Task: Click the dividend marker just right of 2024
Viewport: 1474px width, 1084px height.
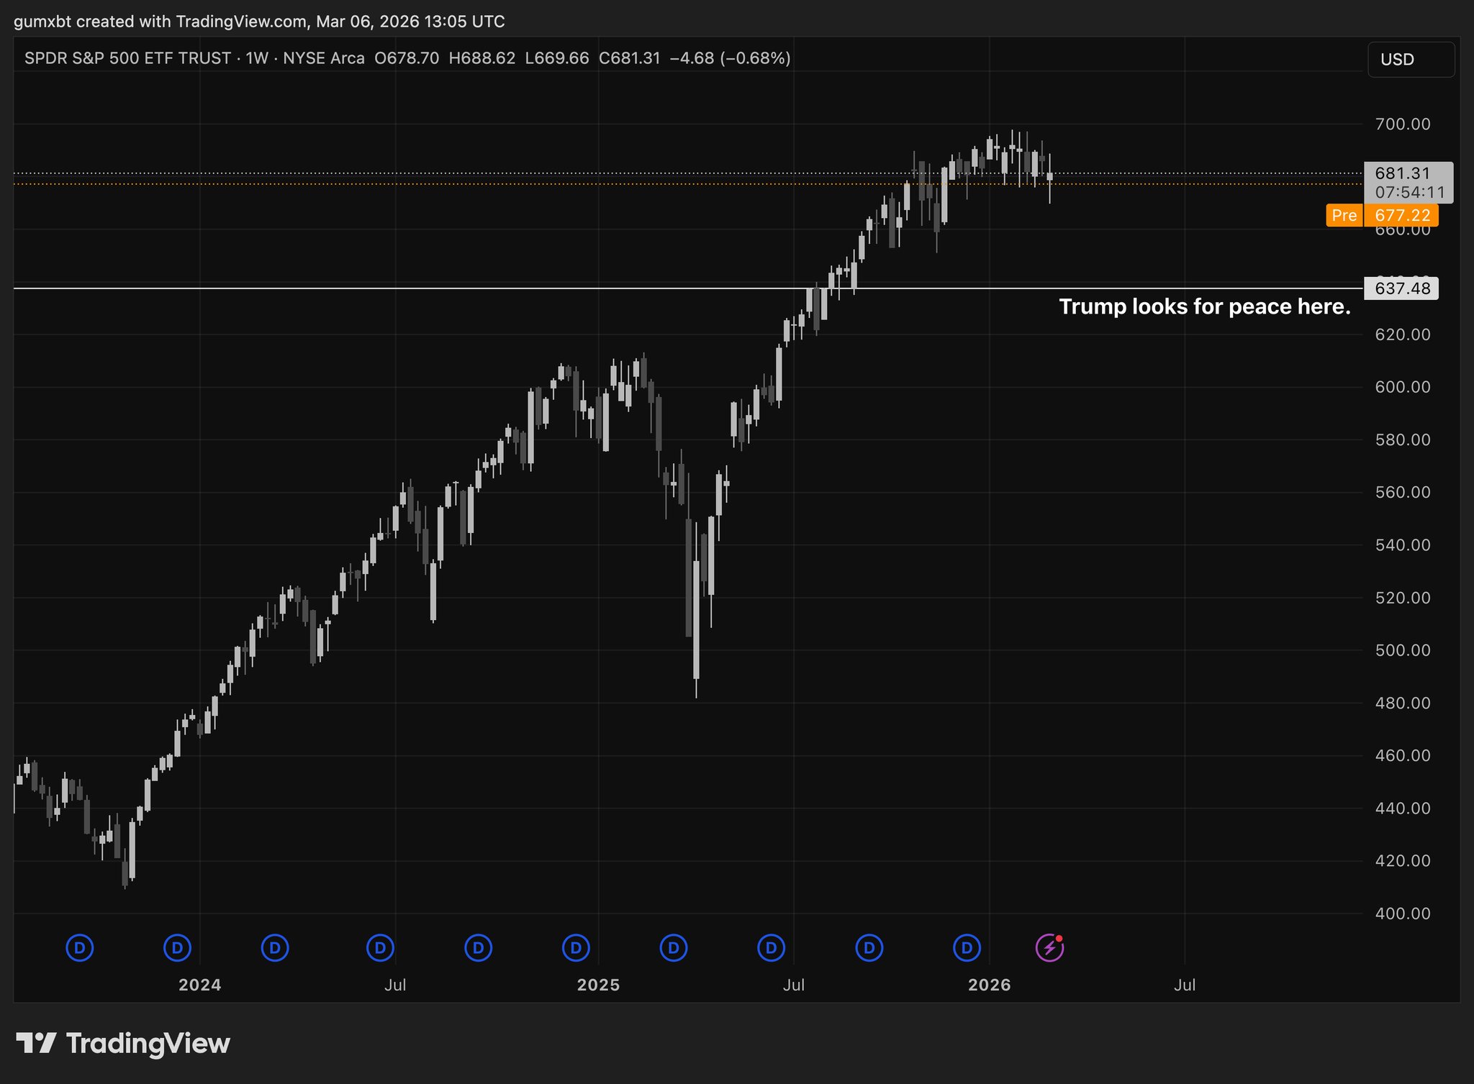Action: tap(274, 947)
